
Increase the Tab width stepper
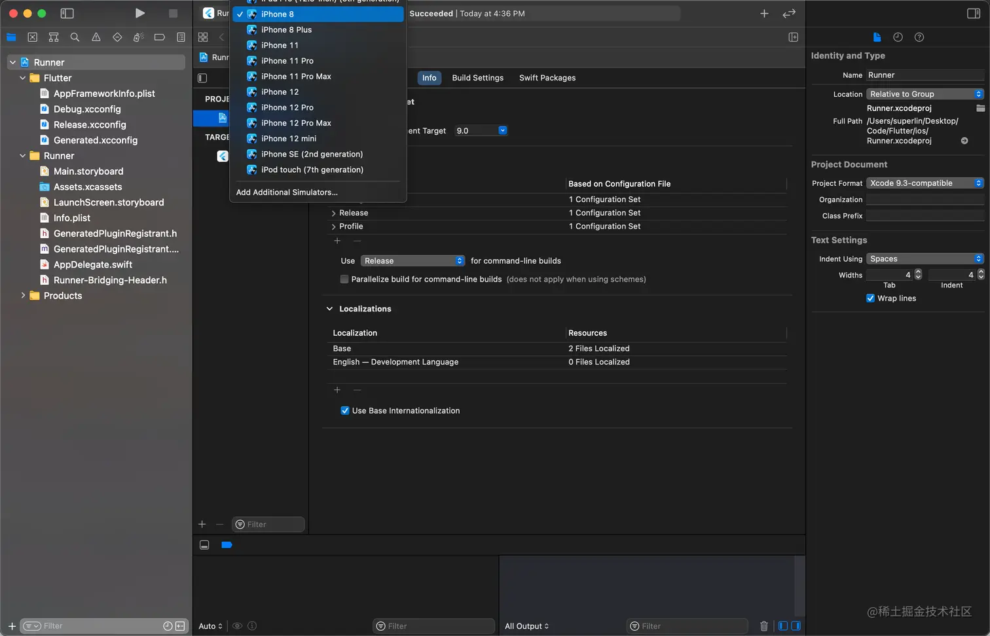click(x=918, y=272)
